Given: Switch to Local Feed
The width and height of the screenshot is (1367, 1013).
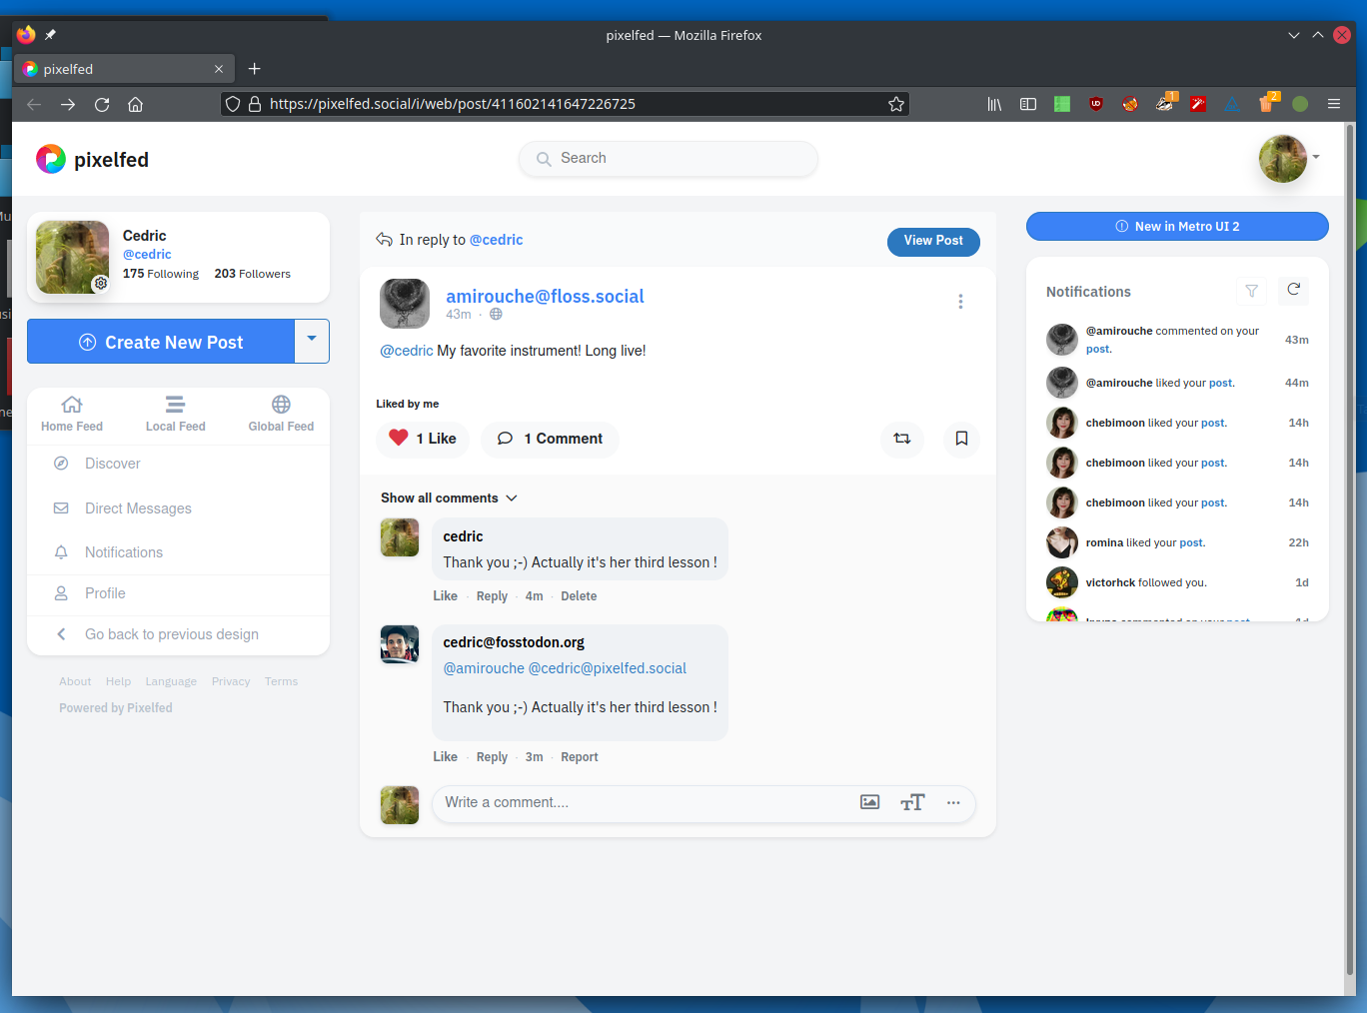Looking at the screenshot, I should tap(175, 414).
